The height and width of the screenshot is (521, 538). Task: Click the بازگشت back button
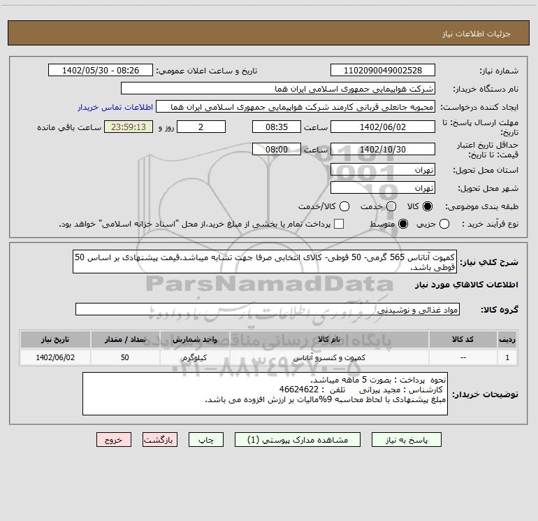160,440
